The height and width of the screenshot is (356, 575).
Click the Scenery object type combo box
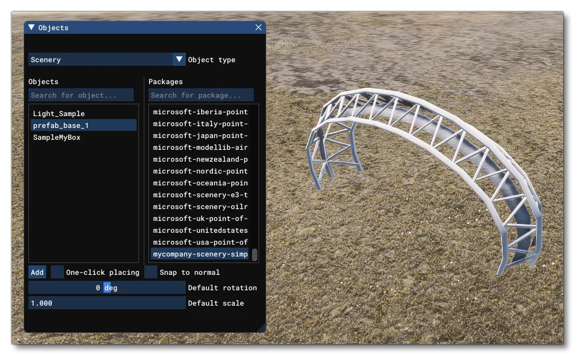pos(106,59)
